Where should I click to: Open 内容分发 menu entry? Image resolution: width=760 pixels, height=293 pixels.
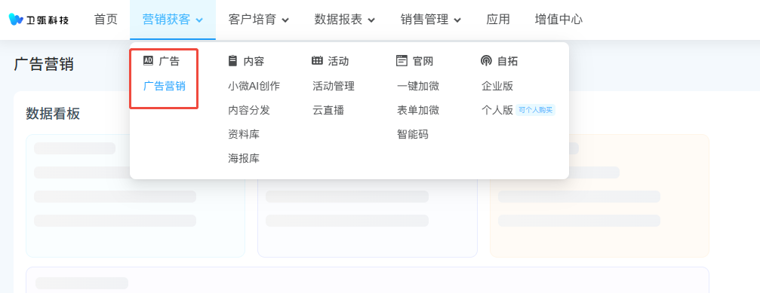(249, 110)
